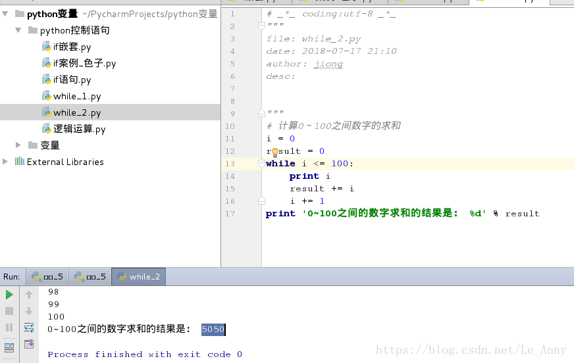The image size is (574, 363).
Task: Click 'Process finished with exit code 0' text
Action: (145, 354)
